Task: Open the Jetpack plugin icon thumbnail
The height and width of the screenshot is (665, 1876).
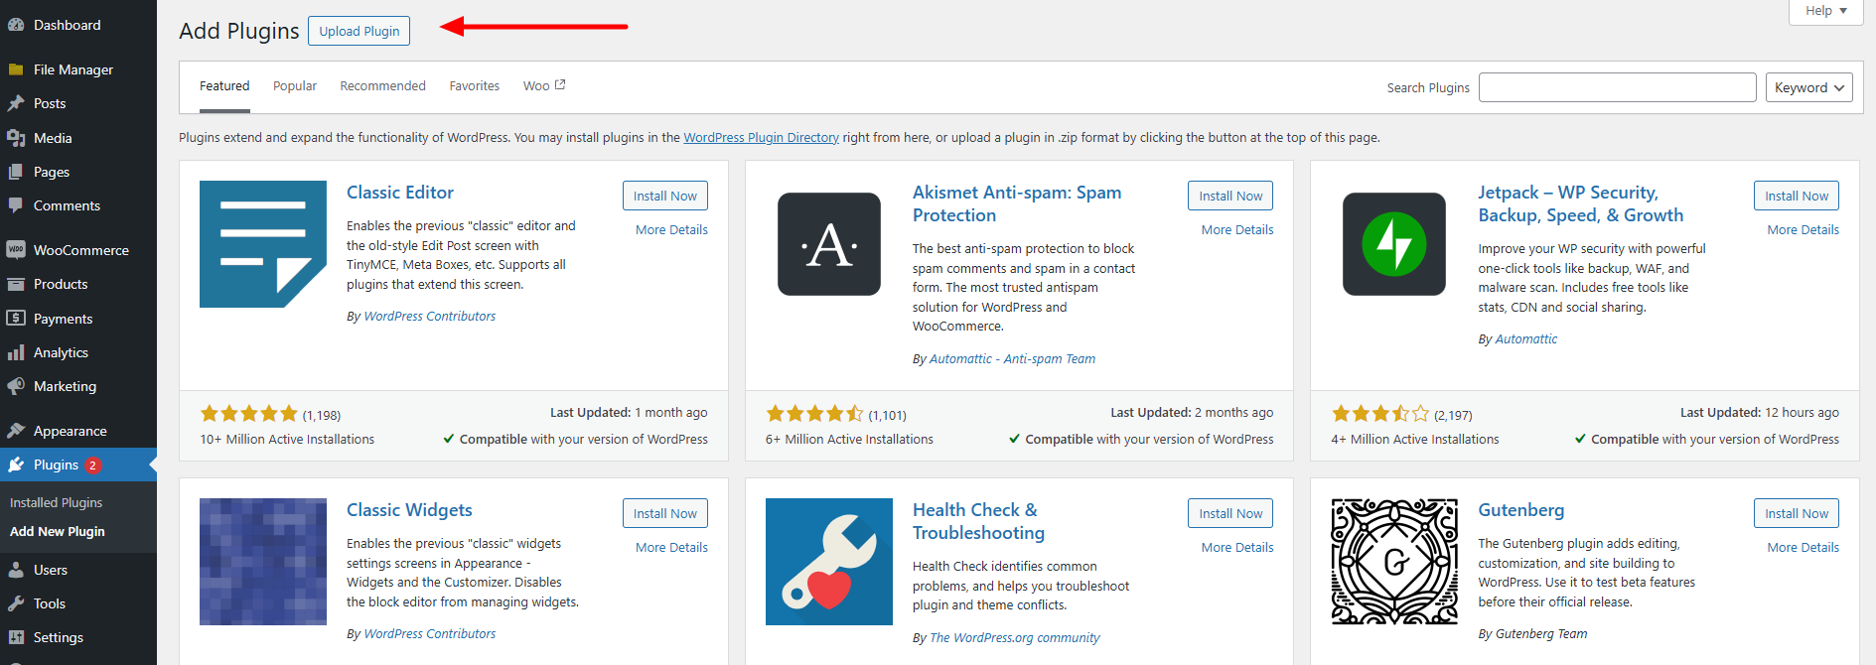Action: coord(1393,244)
